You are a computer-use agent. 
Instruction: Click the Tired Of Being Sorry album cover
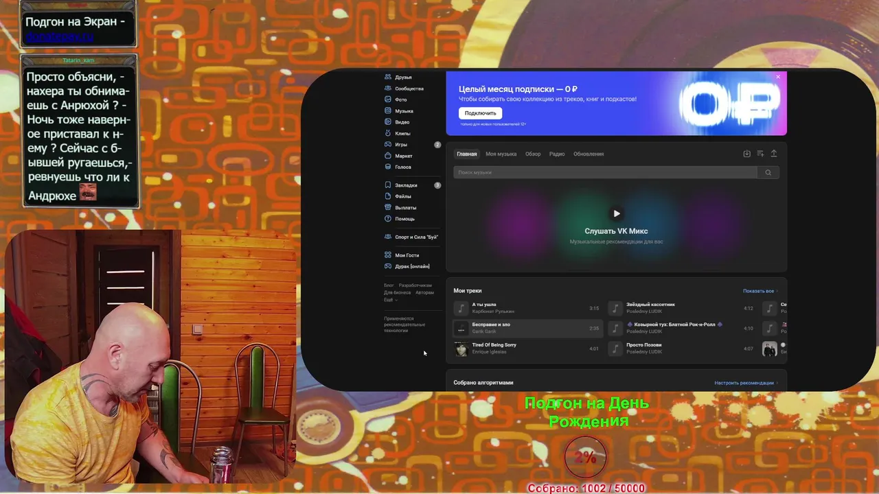click(461, 349)
